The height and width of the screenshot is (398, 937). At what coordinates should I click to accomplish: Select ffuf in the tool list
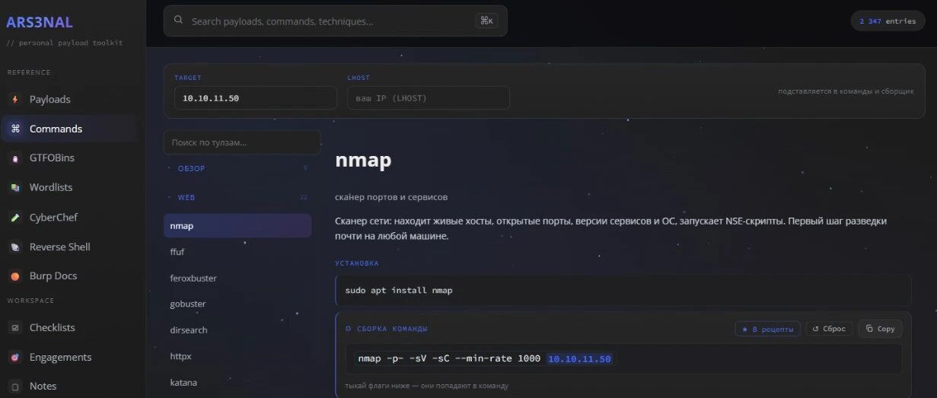[237, 252]
